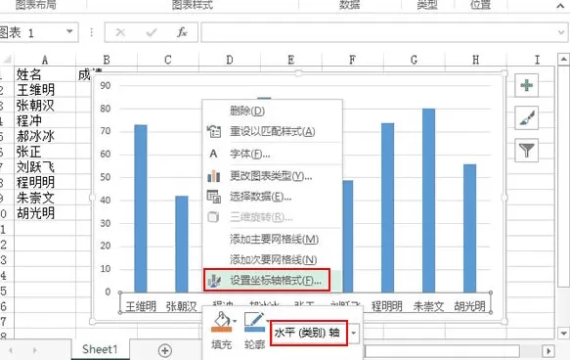The height and width of the screenshot is (360, 570).
Task: Click cell containing 王维明
Action: tap(45, 89)
